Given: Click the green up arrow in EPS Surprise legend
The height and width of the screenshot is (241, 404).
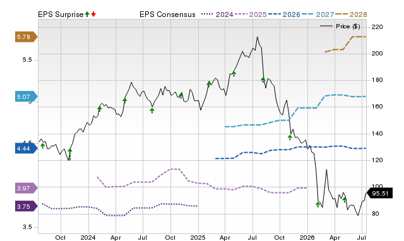Looking at the screenshot, I should click(87, 15).
